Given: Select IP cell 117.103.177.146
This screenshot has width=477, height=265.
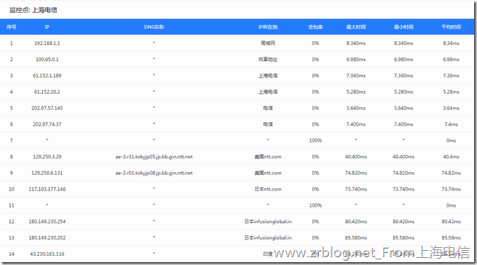Looking at the screenshot, I should [x=47, y=189].
